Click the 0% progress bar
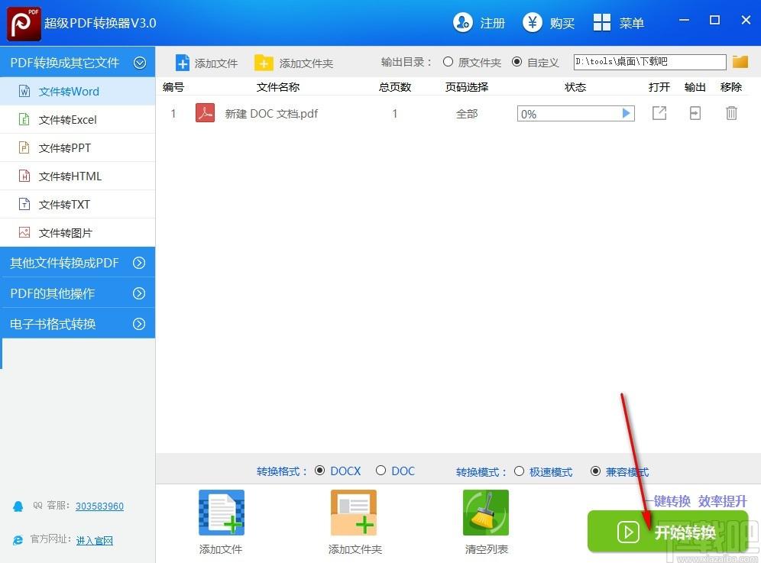Screen dimensions: 761x563 click(575, 114)
